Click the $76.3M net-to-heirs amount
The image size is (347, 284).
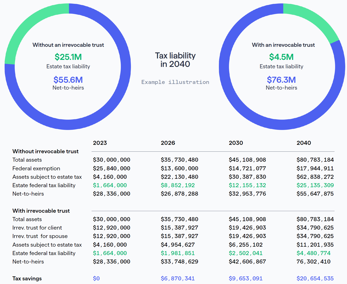pos(281,80)
